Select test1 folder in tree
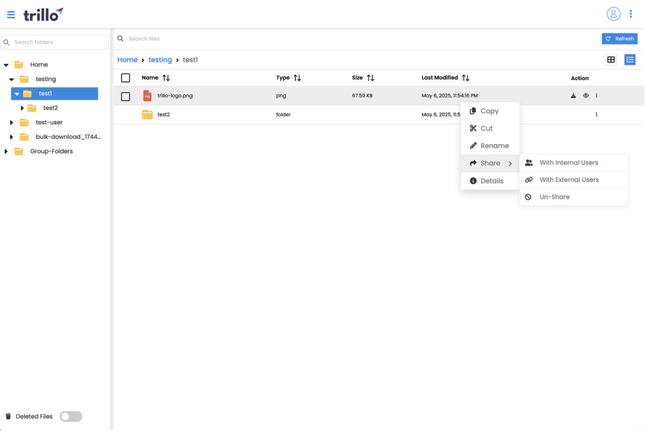The width and height of the screenshot is (645, 444). click(55, 94)
